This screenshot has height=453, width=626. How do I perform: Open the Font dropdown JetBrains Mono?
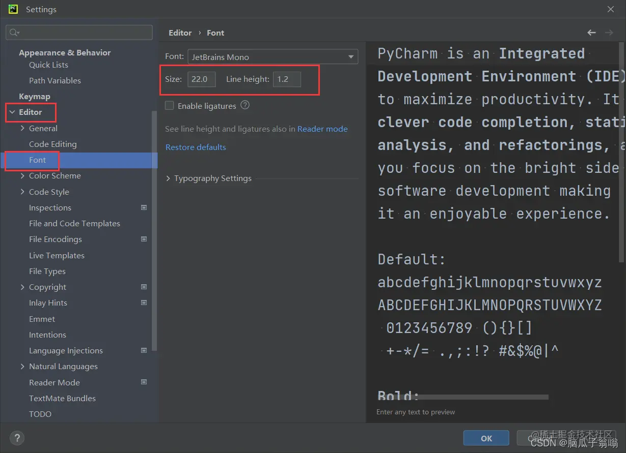(x=273, y=57)
